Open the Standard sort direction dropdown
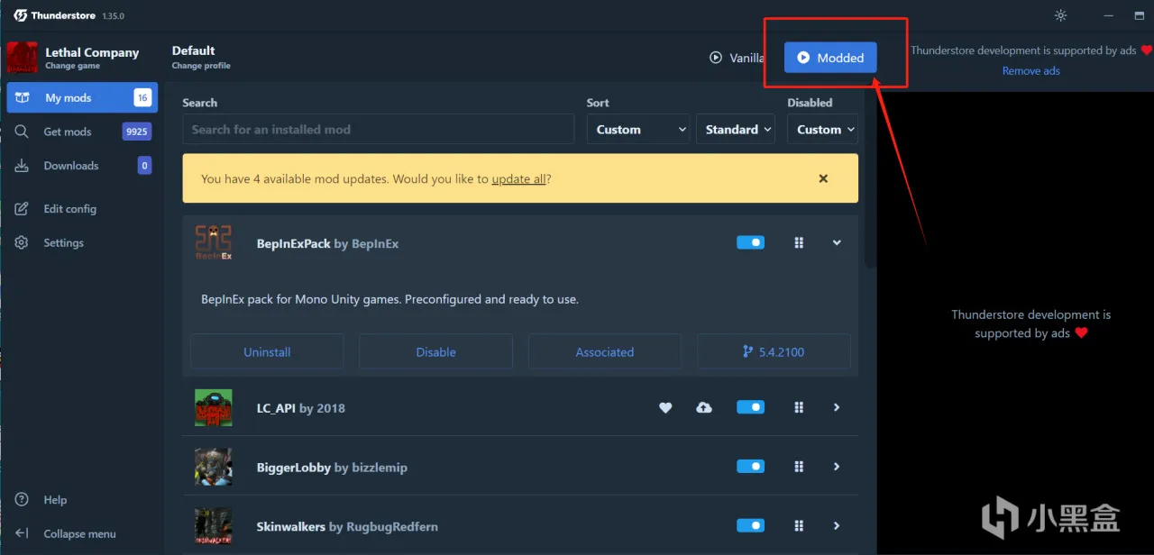 tap(736, 129)
